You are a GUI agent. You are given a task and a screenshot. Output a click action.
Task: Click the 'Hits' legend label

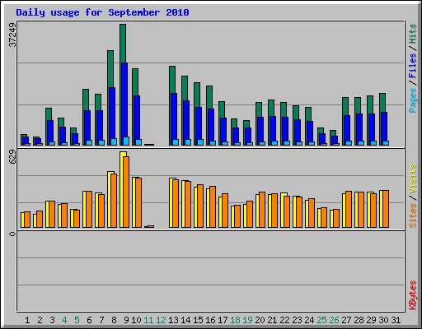click(413, 34)
